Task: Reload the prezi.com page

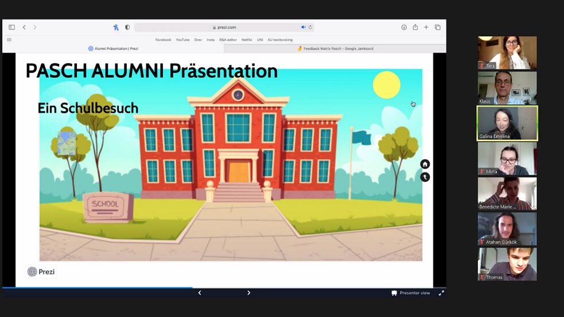Action: coord(310,27)
